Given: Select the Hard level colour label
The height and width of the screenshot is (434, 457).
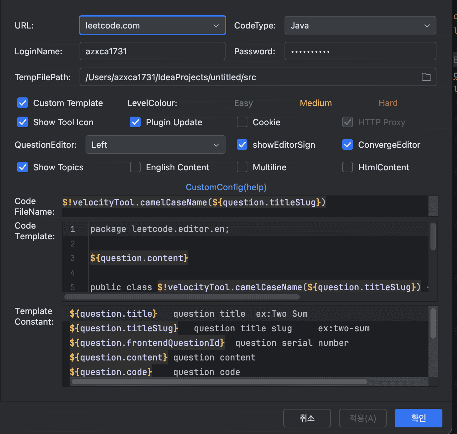Looking at the screenshot, I should pos(388,103).
